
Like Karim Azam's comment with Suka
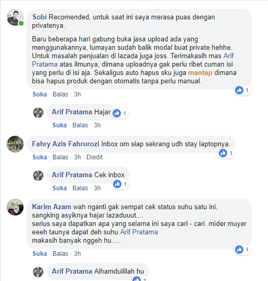pos(40,254)
